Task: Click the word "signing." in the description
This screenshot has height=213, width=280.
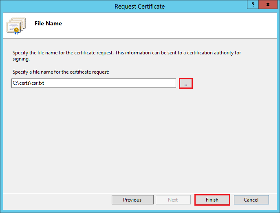Action: (x=21, y=59)
